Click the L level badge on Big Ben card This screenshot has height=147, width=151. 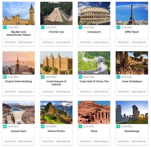pos(5,27)
